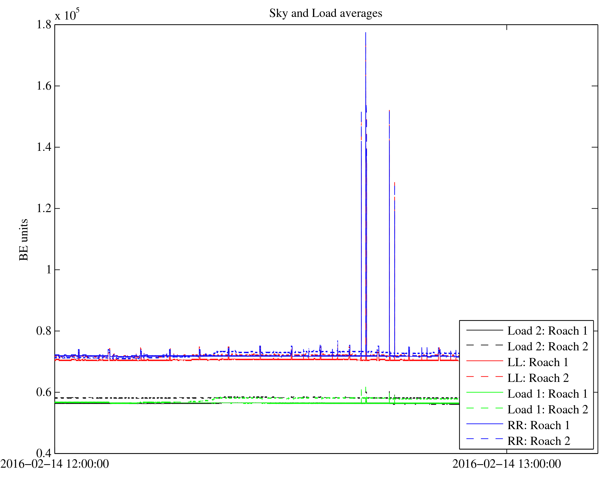The height and width of the screenshot is (491, 606).
Task: Select the 'LL: Roach 2' legend entry
Action: (x=538, y=378)
